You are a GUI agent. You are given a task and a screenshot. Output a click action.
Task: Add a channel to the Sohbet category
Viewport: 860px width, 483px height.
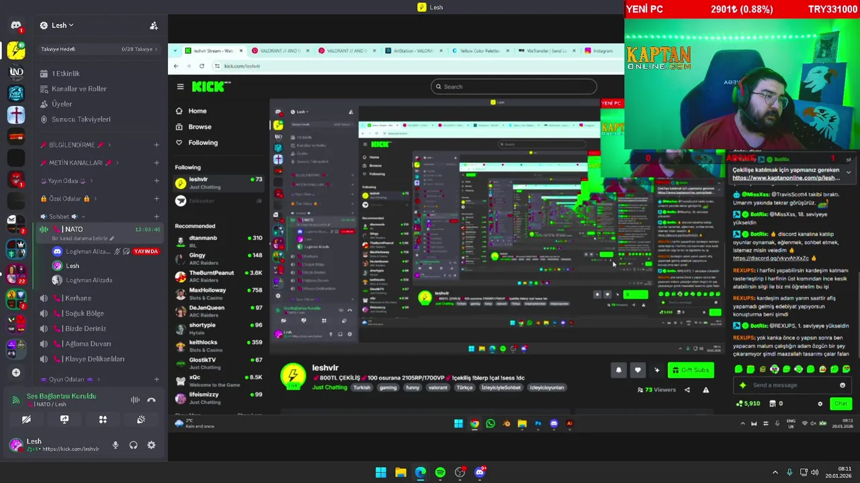pyautogui.click(x=157, y=217)
